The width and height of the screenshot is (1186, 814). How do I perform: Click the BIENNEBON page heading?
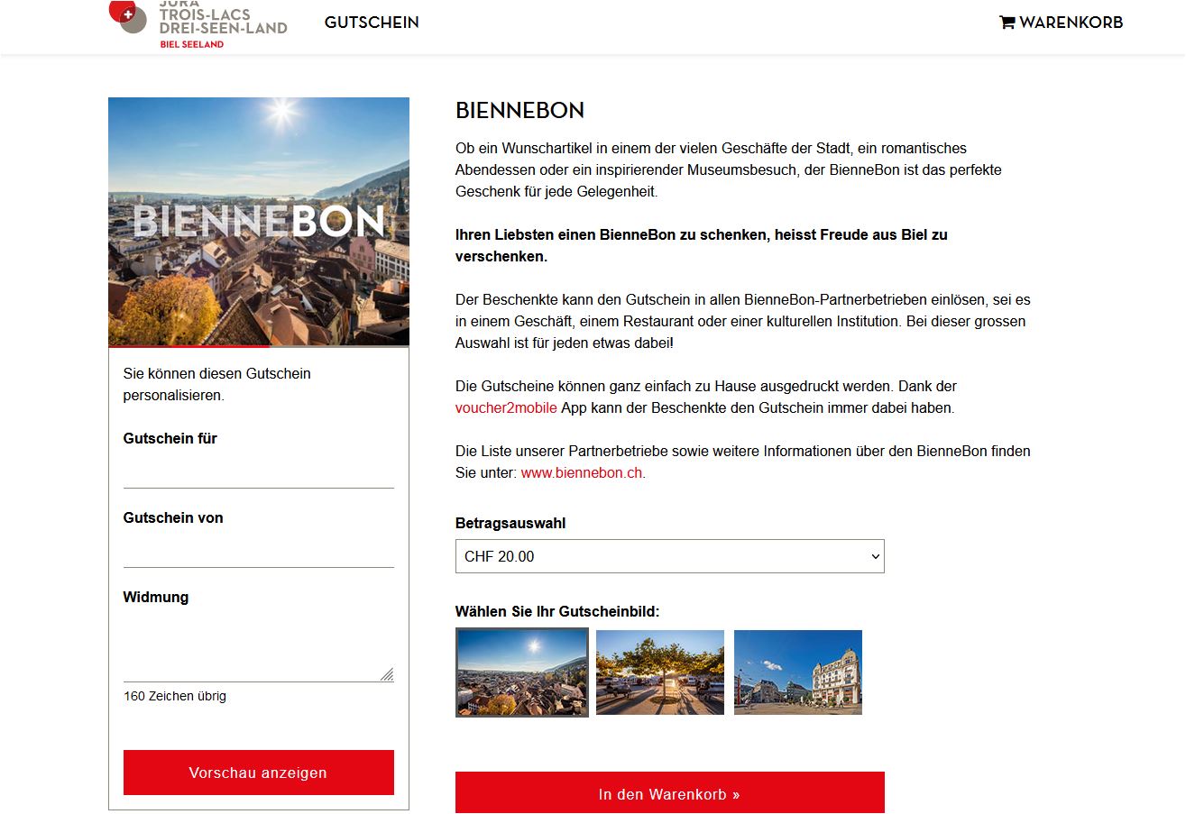click(x=519, y=111)
